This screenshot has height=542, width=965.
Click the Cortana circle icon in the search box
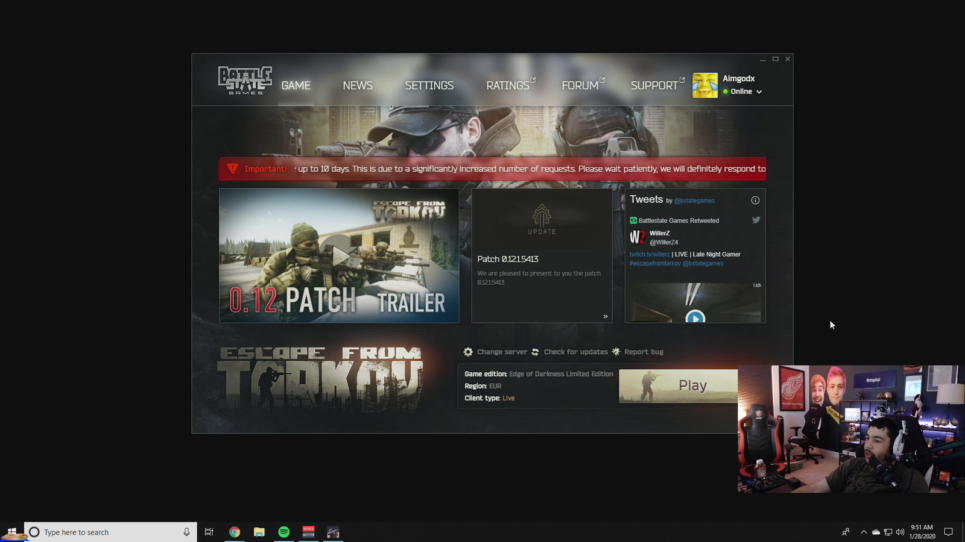tap(34, 532)
